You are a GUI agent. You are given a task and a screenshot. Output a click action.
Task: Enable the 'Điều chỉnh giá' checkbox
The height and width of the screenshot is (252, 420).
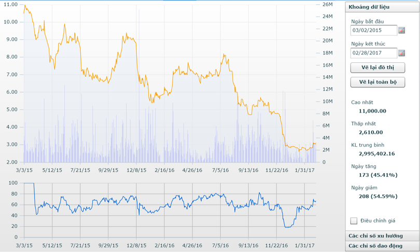(x=354, y=220)
